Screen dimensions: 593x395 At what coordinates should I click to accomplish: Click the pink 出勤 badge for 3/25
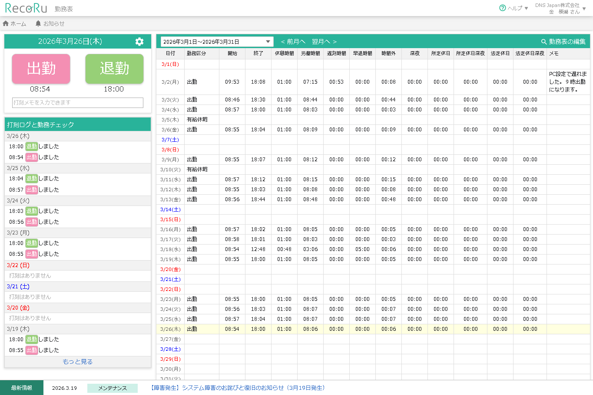click(31, 190)
